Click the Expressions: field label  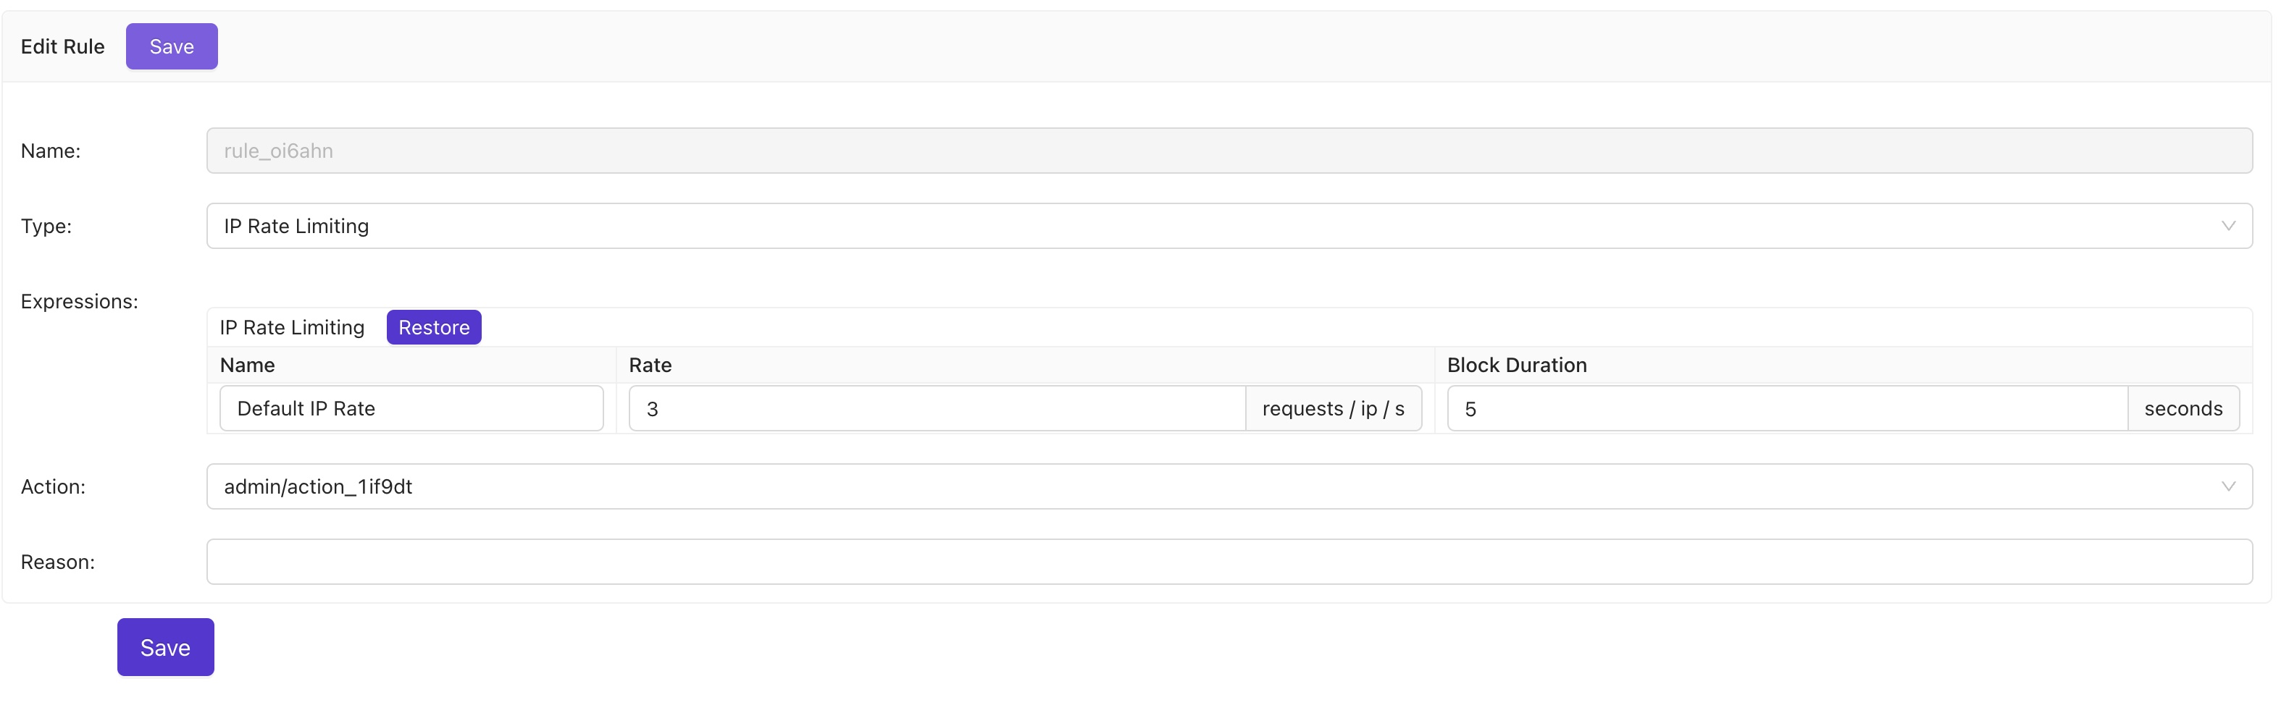click(79, 302)
